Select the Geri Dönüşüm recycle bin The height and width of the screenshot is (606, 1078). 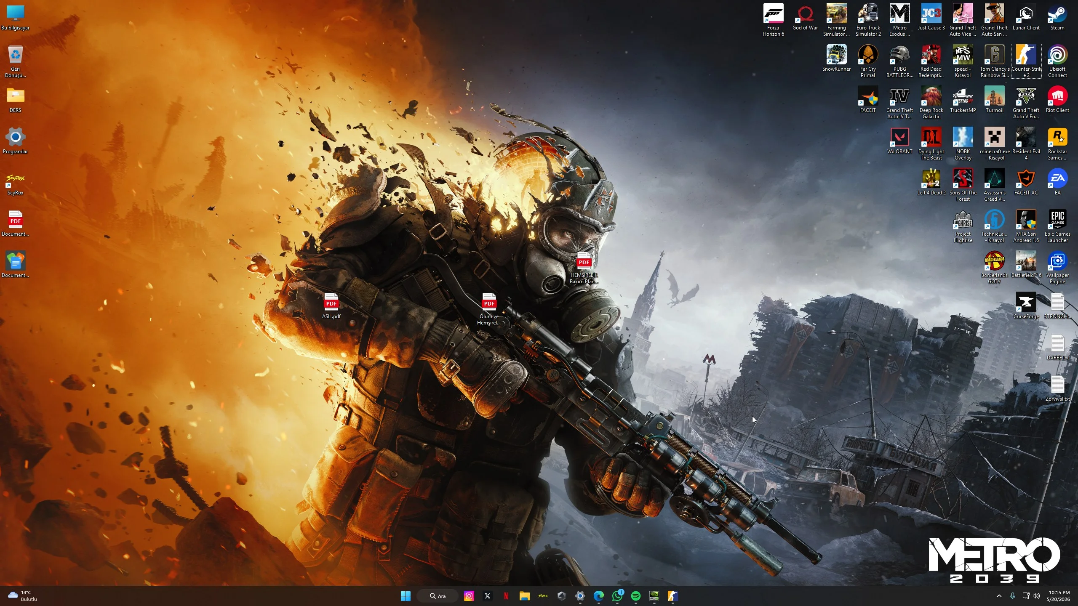coord(16,61)
